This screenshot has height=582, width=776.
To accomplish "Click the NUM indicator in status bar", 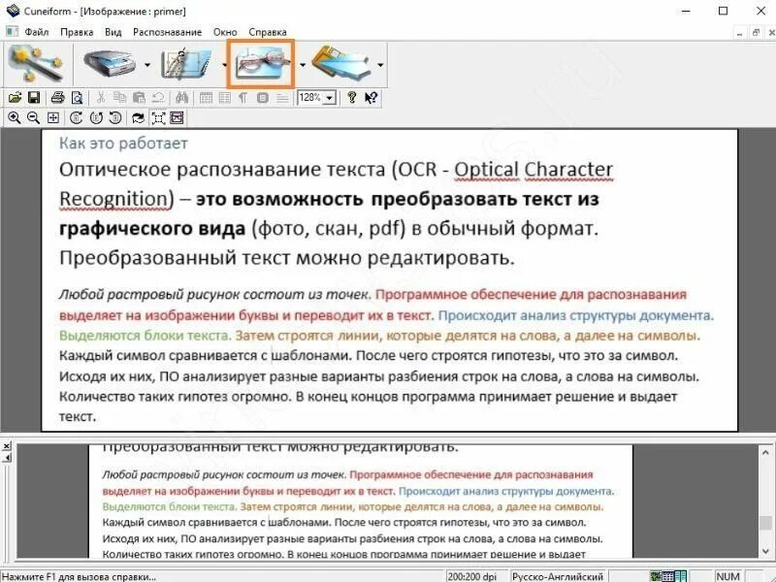I will tap(727, 576).
